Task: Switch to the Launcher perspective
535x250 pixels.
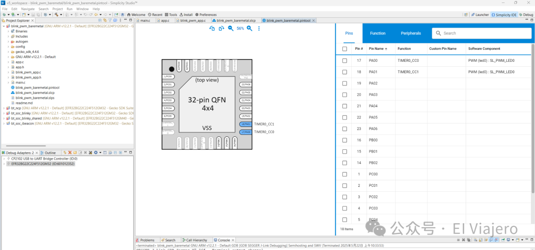Action: pyautogui.click(x=480, y=15)
